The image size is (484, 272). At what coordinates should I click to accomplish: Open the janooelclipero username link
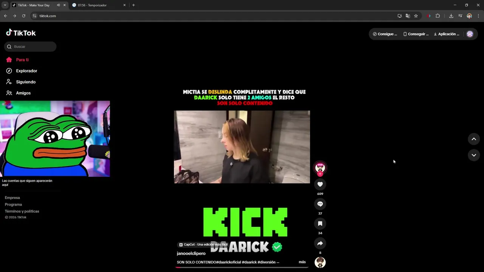191,253
